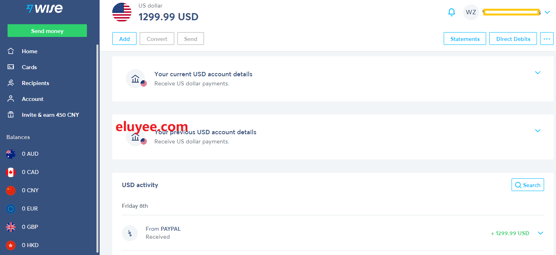The height and width of the screenshot is (255, 556).
Task: Click the PayPal transaction received icon
Action: 130,233
